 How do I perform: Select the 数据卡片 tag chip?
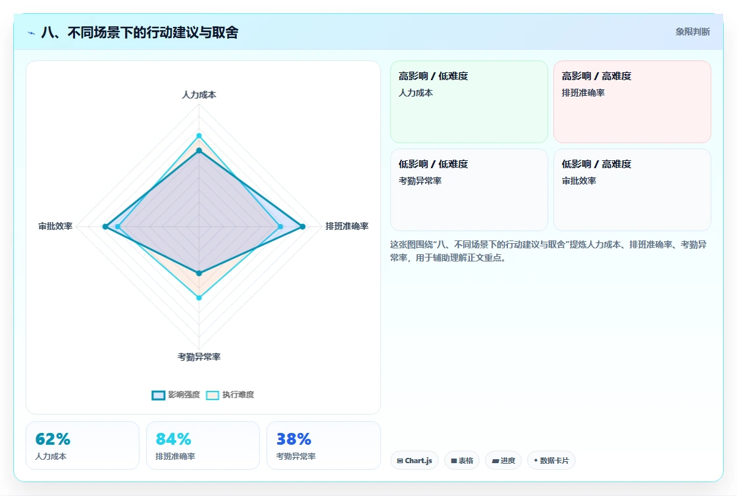pos(551,461)
